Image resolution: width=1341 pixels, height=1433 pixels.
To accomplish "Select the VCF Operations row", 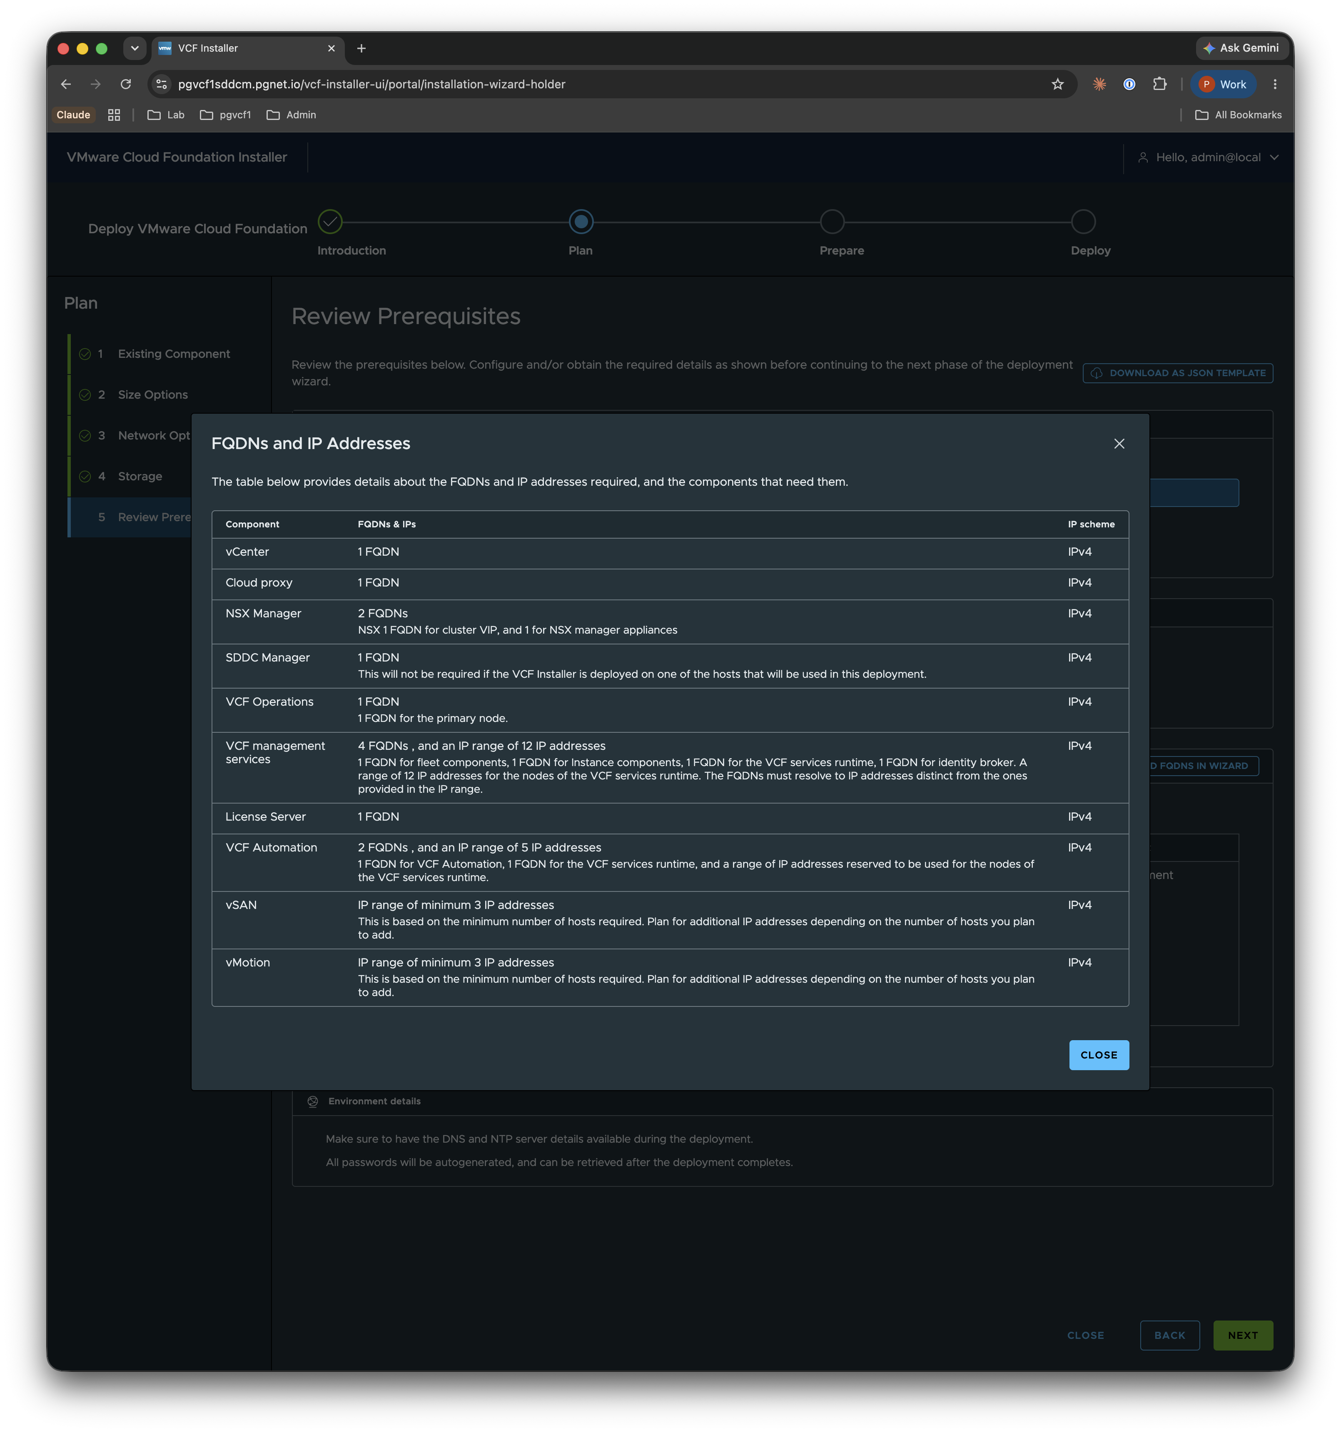I will 669,710.
